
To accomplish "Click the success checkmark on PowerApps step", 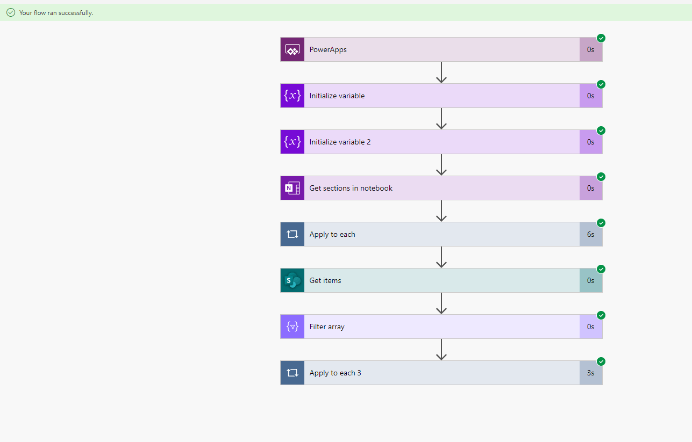I will (x=601, y=38).
